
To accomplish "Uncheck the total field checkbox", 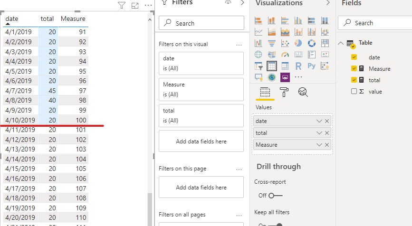I will (354, 80).
